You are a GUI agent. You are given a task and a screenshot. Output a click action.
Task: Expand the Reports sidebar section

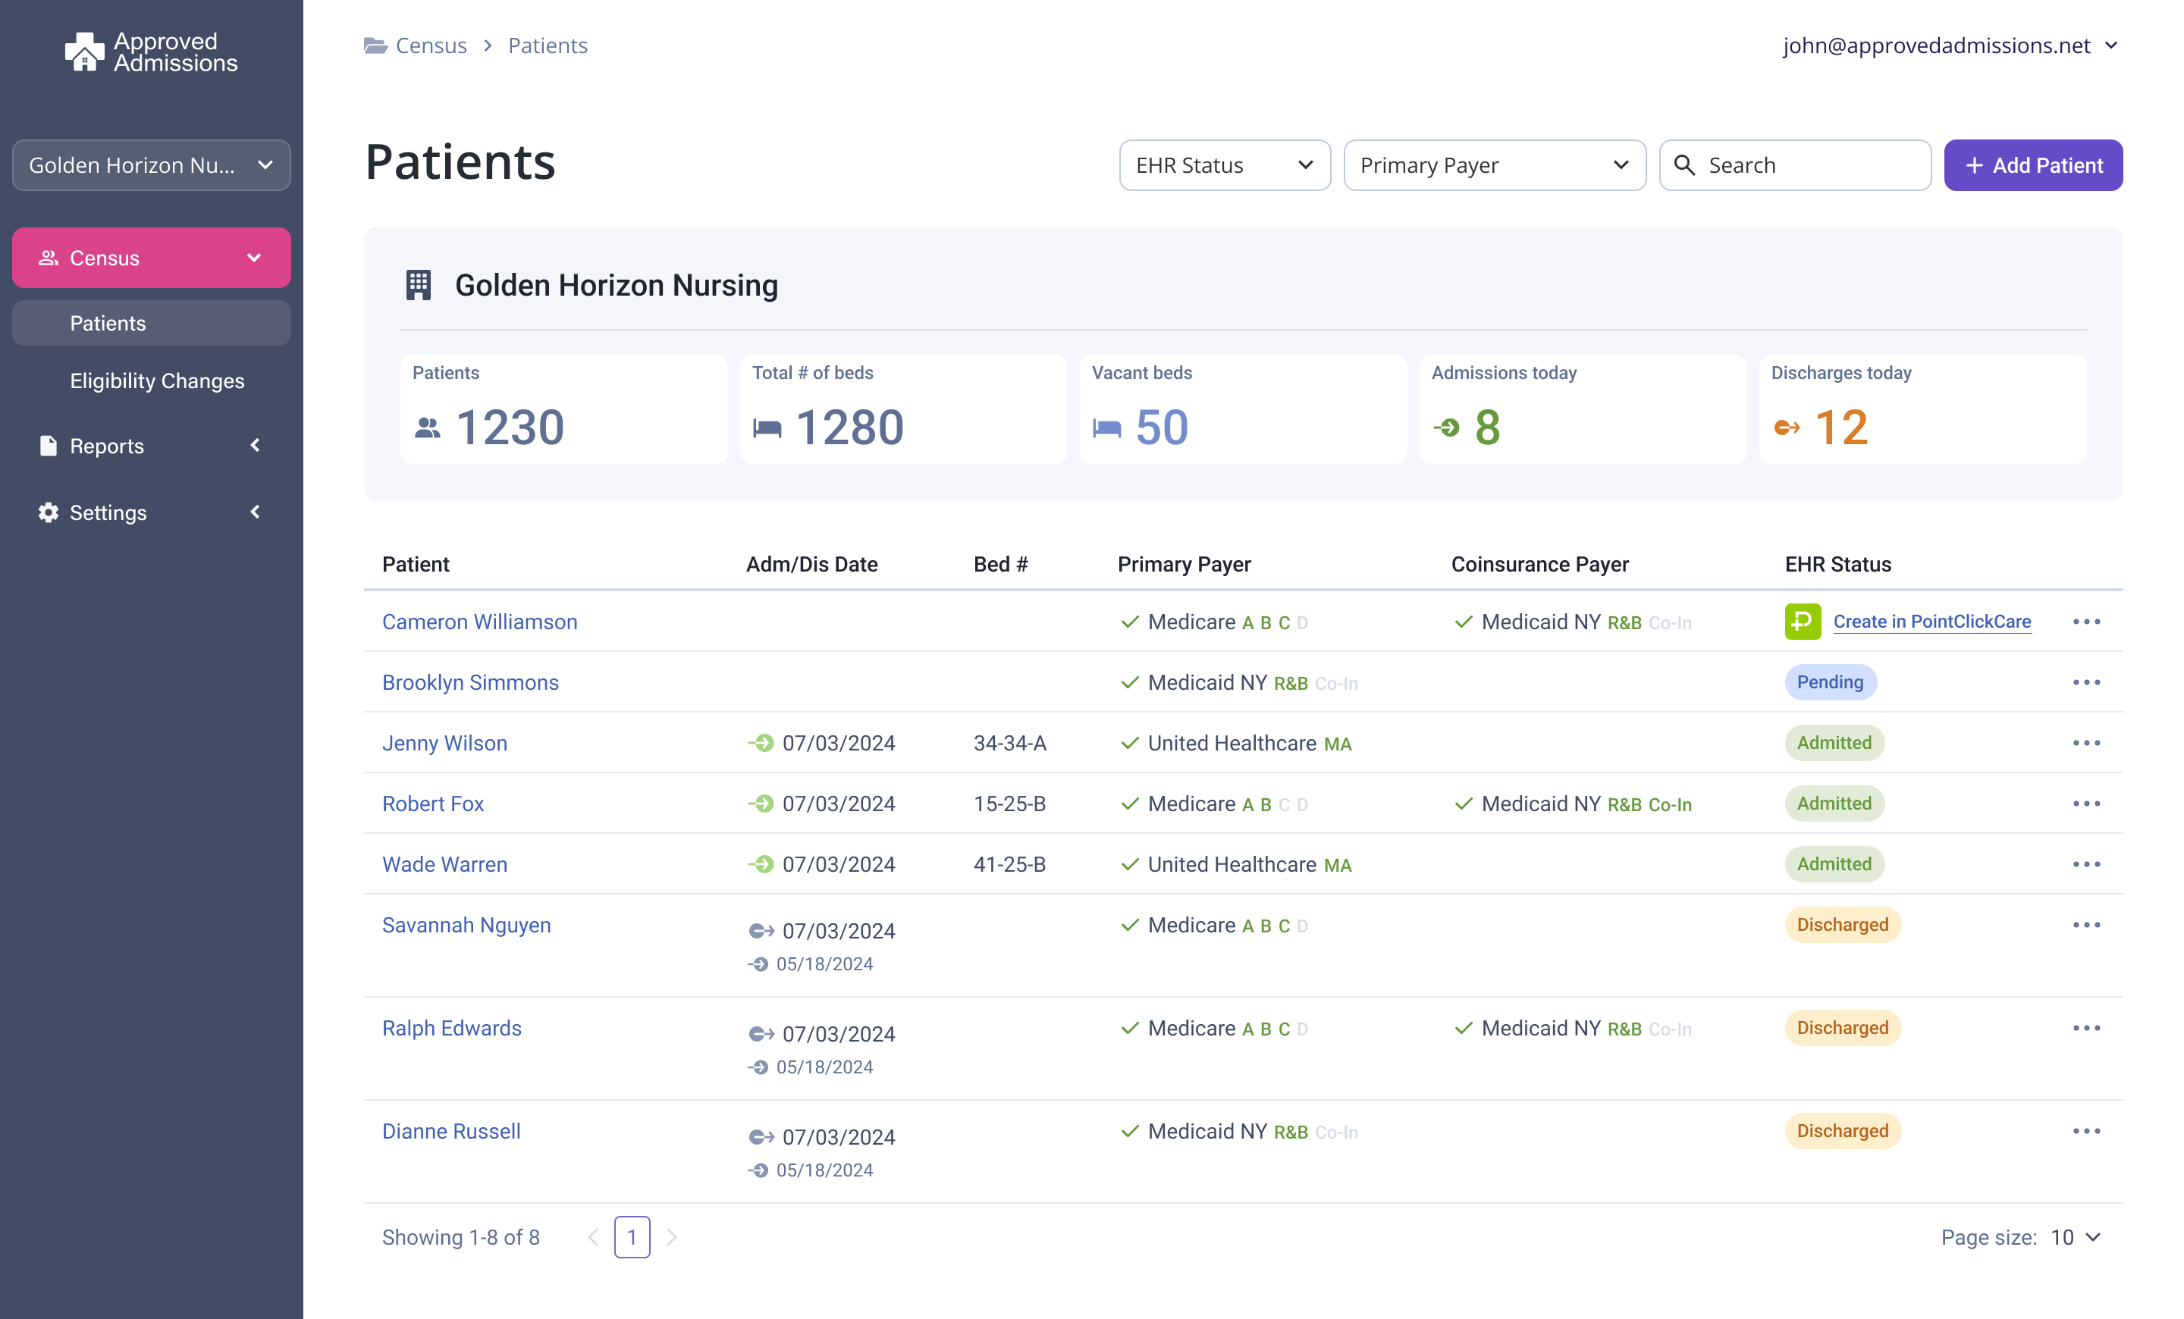coord(152,446)
